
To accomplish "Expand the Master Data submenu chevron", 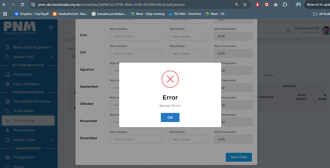I will [52, 140].
